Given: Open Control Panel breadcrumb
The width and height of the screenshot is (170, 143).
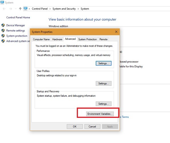Looking at the screenshot, I should coord(40,9).
